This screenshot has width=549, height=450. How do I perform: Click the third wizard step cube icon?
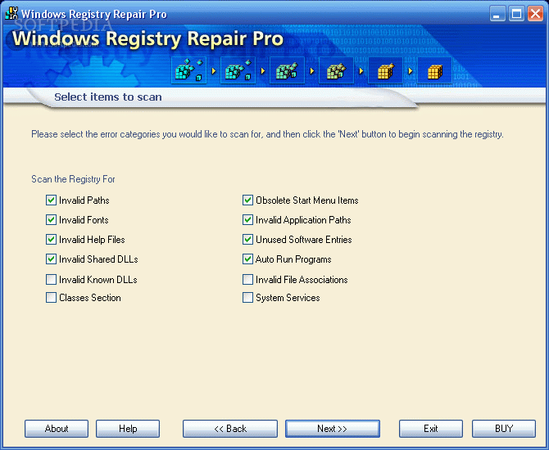tap(287, 70)
